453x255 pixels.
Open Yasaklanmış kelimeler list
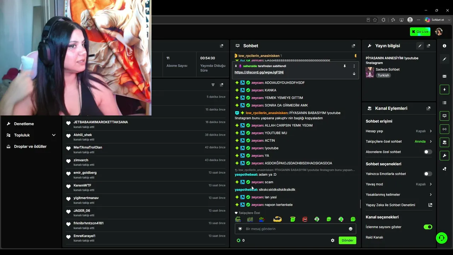[399, 194]
